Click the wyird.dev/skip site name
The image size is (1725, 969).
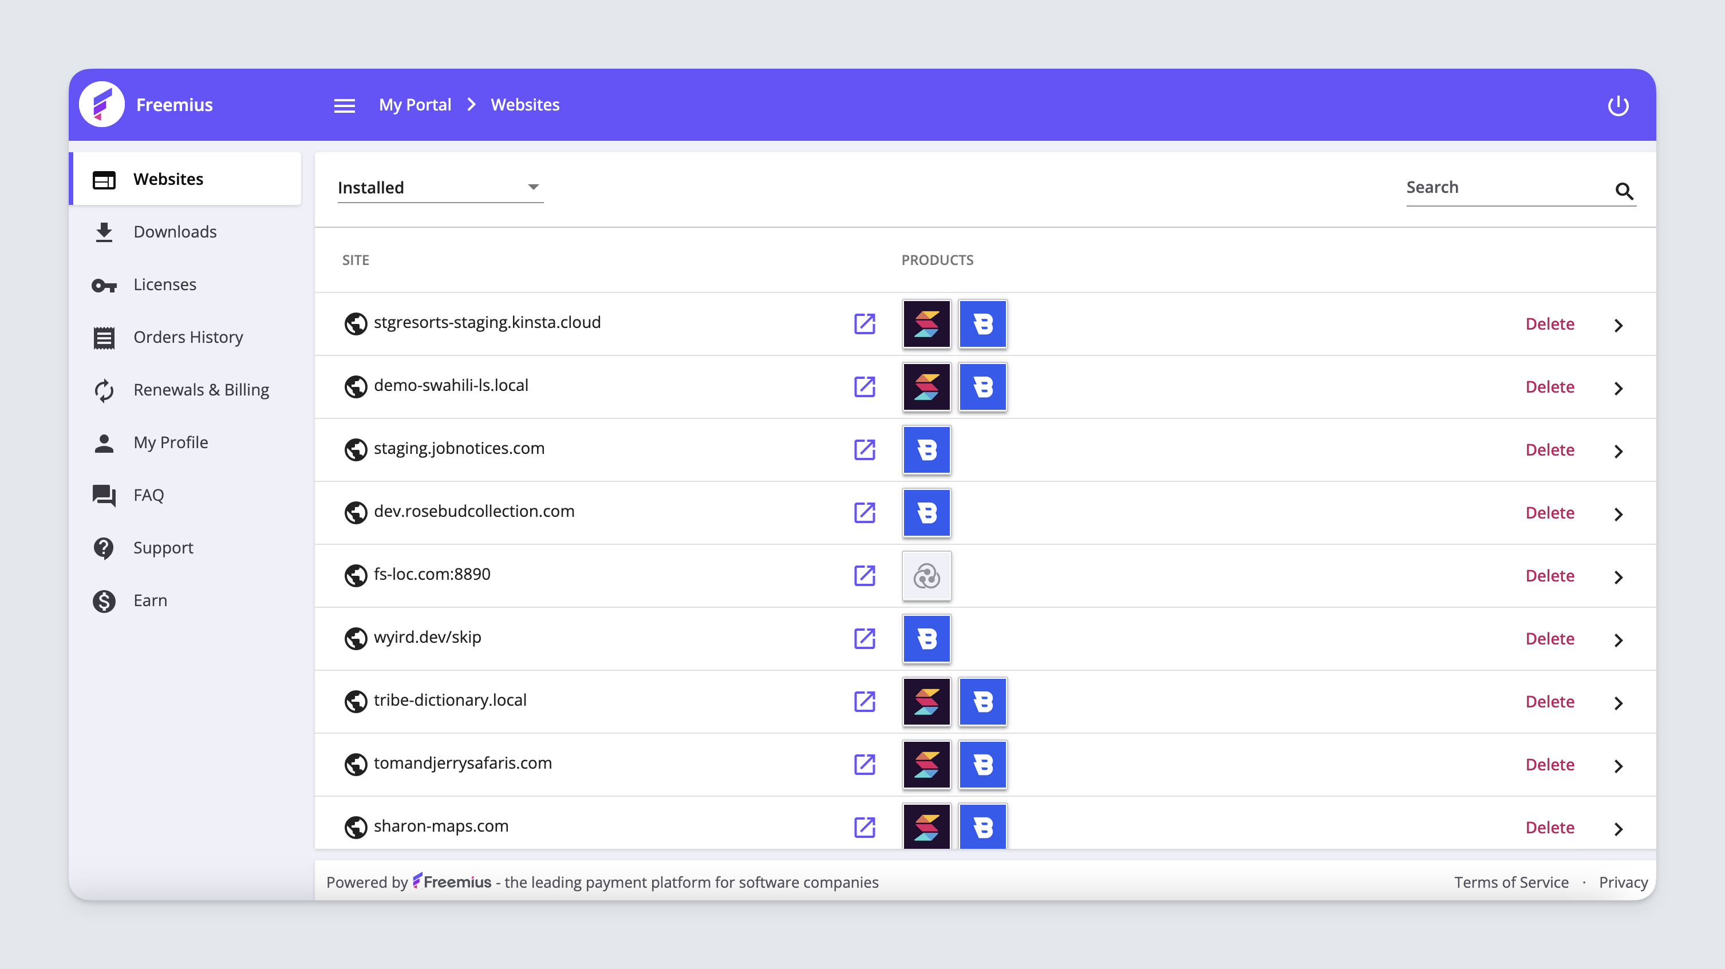427,637
